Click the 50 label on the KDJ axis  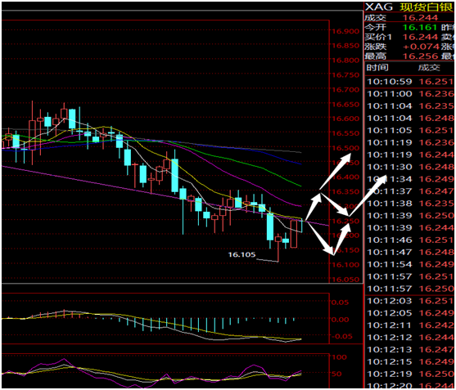point(336,374)
